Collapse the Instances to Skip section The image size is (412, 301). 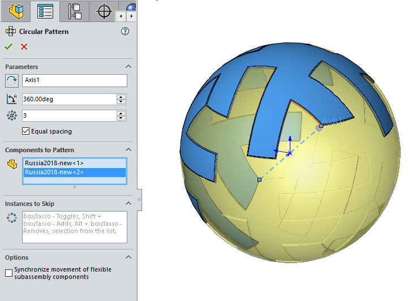pos(128,204)
